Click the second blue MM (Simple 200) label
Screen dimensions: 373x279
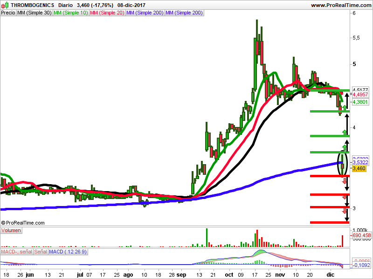[x=184, y=13]
